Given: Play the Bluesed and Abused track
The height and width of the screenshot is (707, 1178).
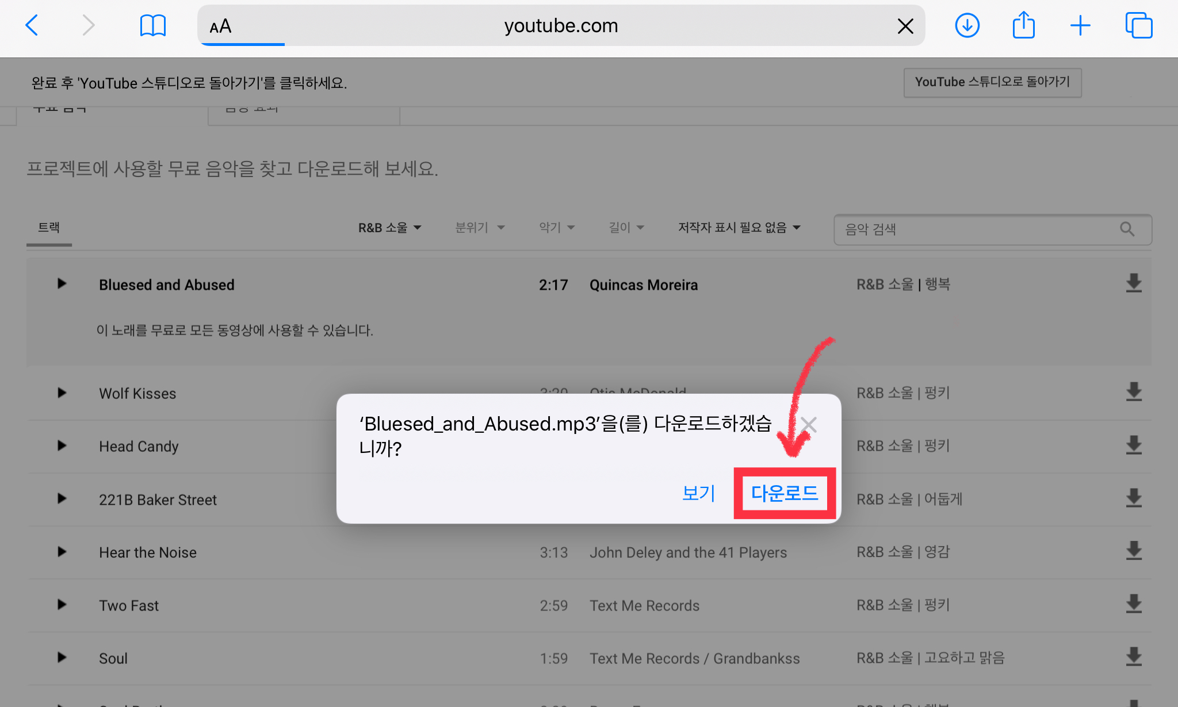Looking at the screenshot, I should point(62,284).
